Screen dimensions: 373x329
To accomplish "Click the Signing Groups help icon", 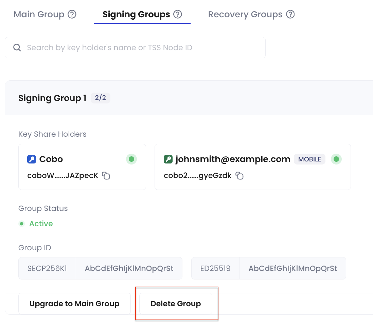I will (177, 14).
